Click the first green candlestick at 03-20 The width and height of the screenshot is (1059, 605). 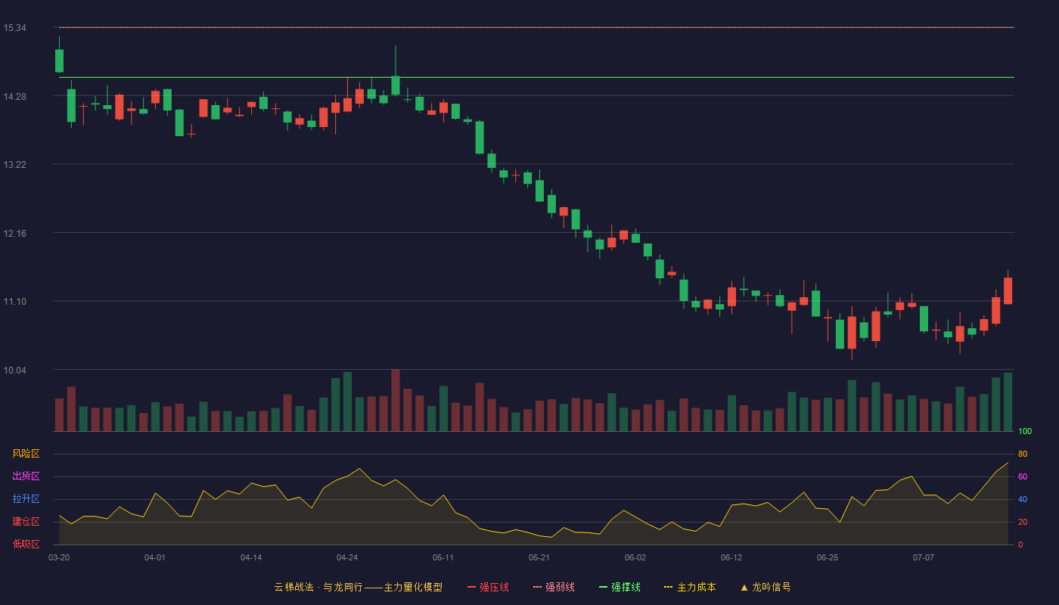point(59,60)
